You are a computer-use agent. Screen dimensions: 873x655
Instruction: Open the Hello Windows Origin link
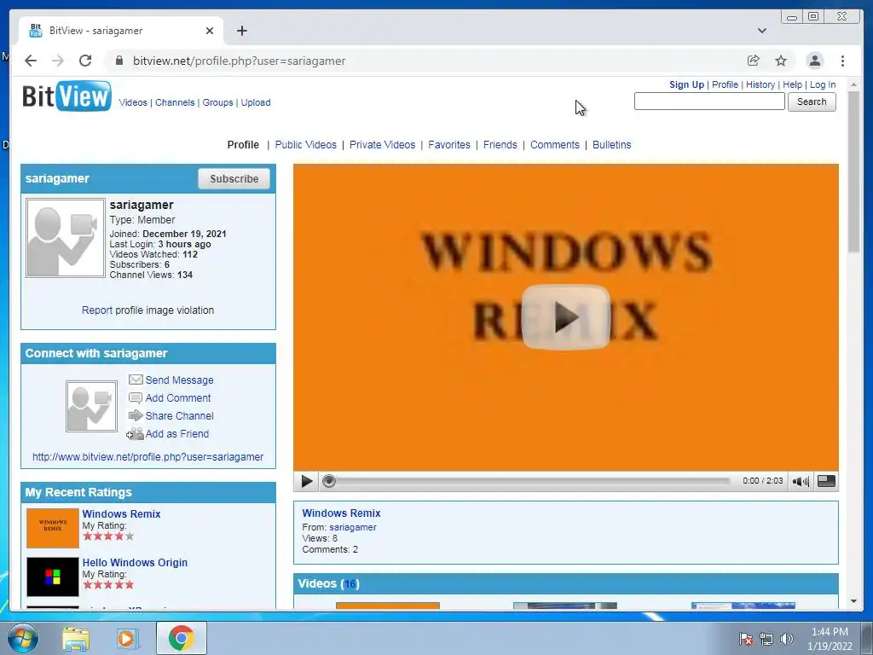pos(135,563)
